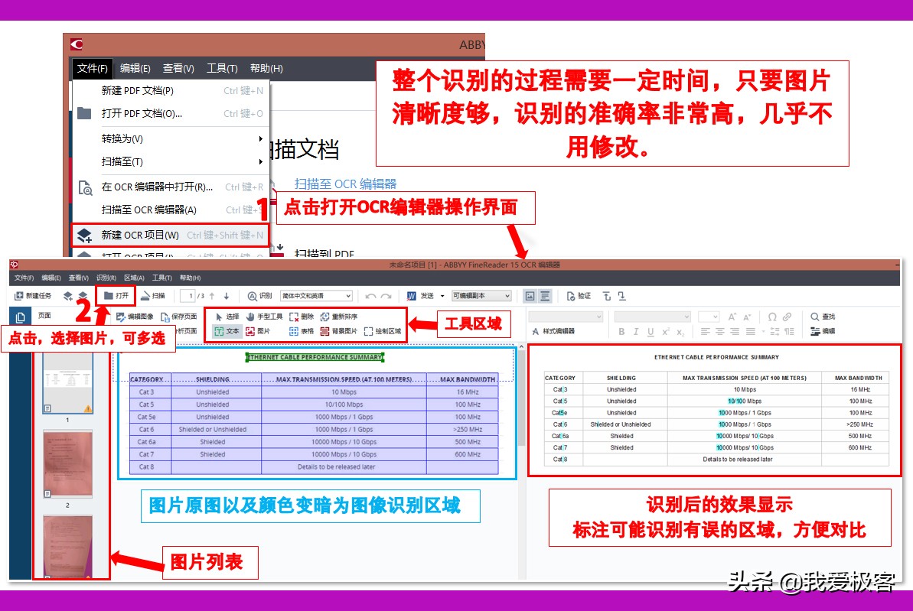Enable subscript formatting
Image resolution: width=913 pixels, height=611 pixels.
click(680, 332)
